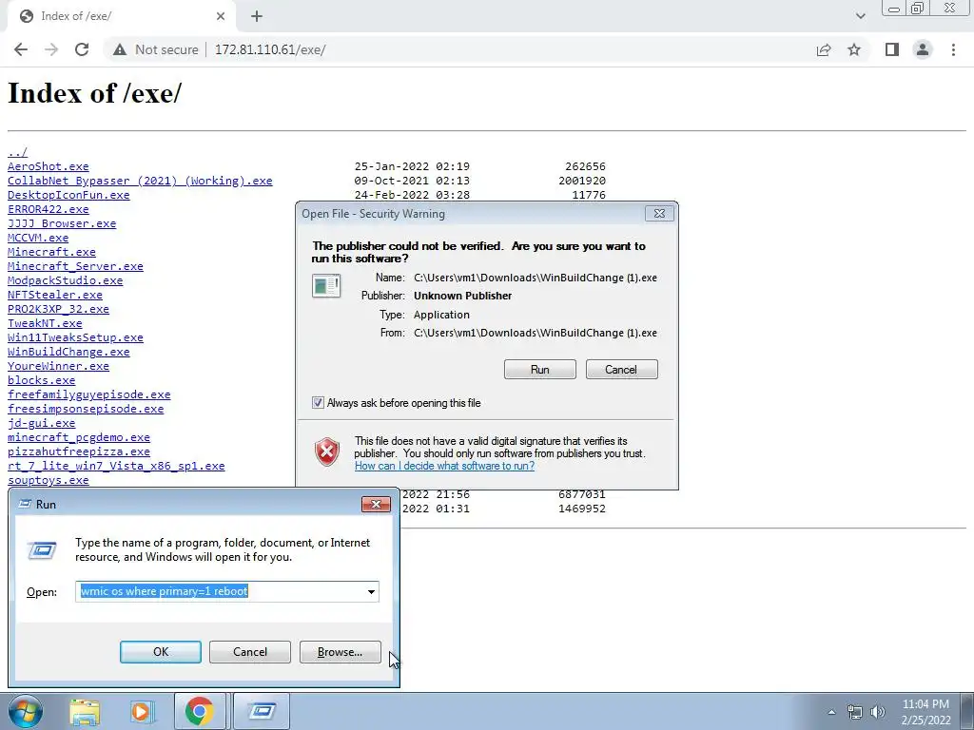Image resolution: width=974 pixels, height=730 pixels.
Task: Click Browse... in the Run dialog
Action: (340, 652)
